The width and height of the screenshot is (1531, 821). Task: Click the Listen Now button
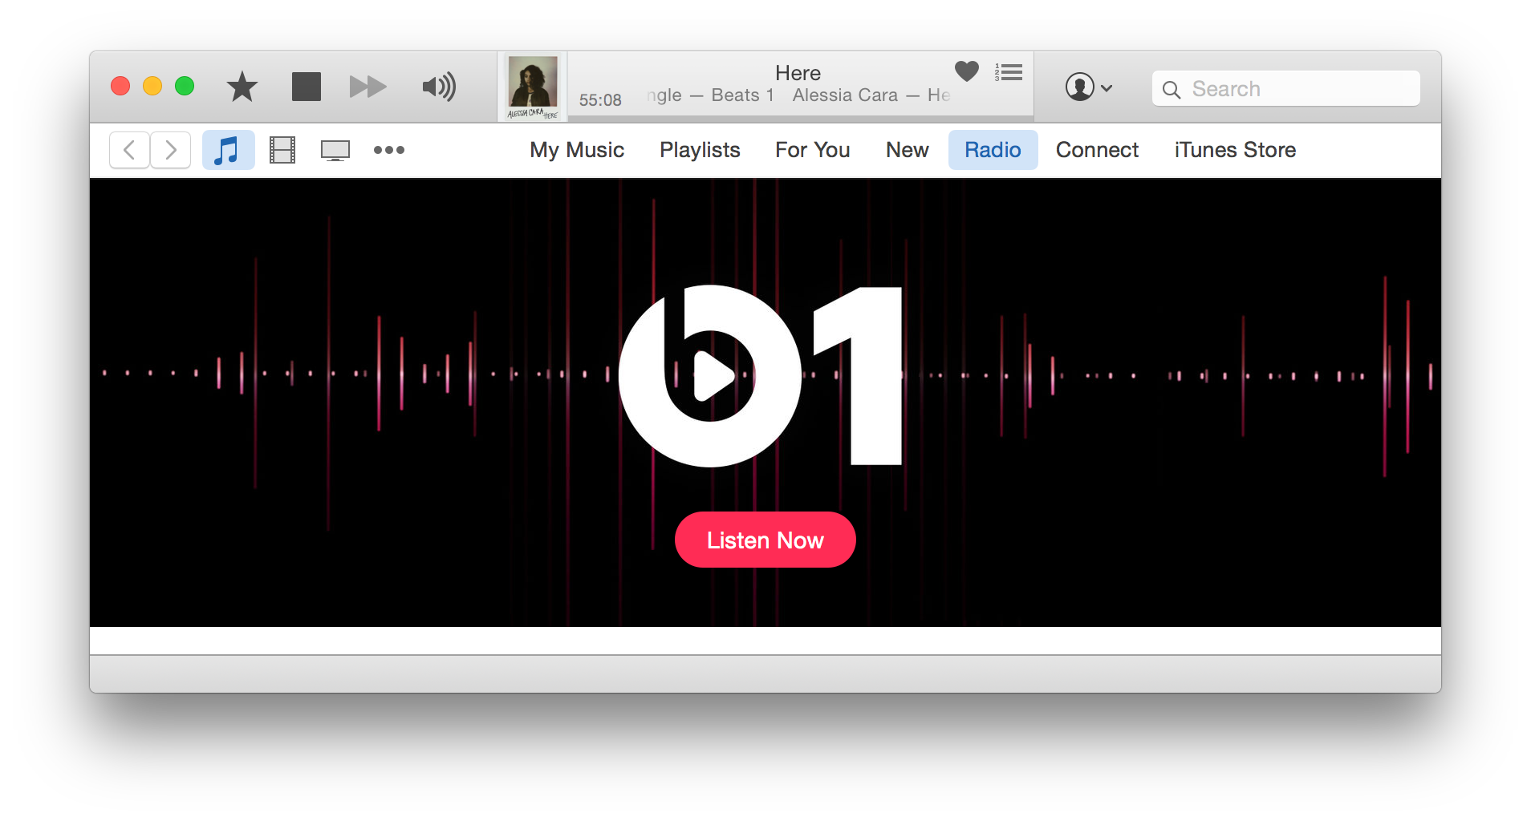[765, 540]
